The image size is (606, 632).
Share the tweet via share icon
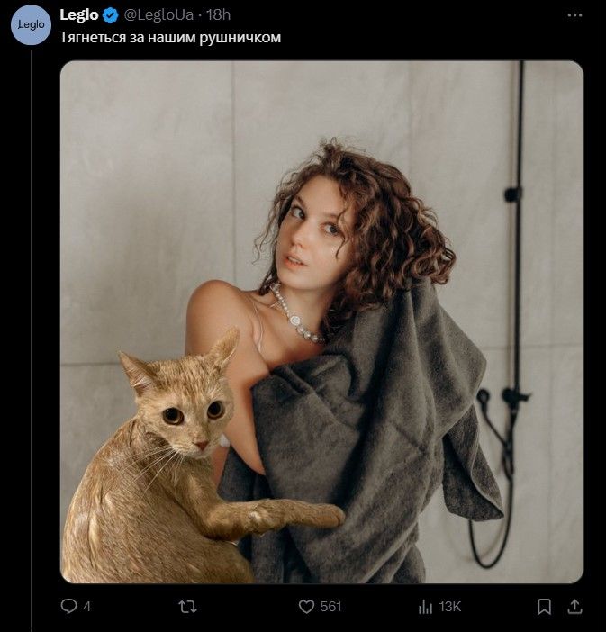574,607
